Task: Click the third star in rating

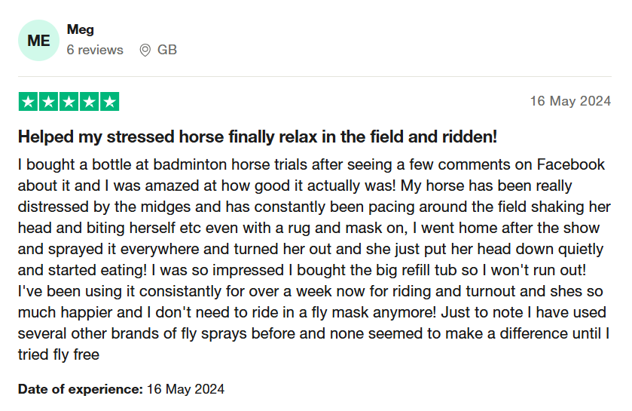Action: 69,102
